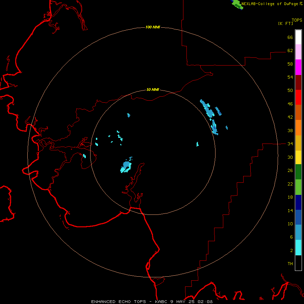Click the light orange legend swatch
Screen dimensions: 304x304
point(298,128)
